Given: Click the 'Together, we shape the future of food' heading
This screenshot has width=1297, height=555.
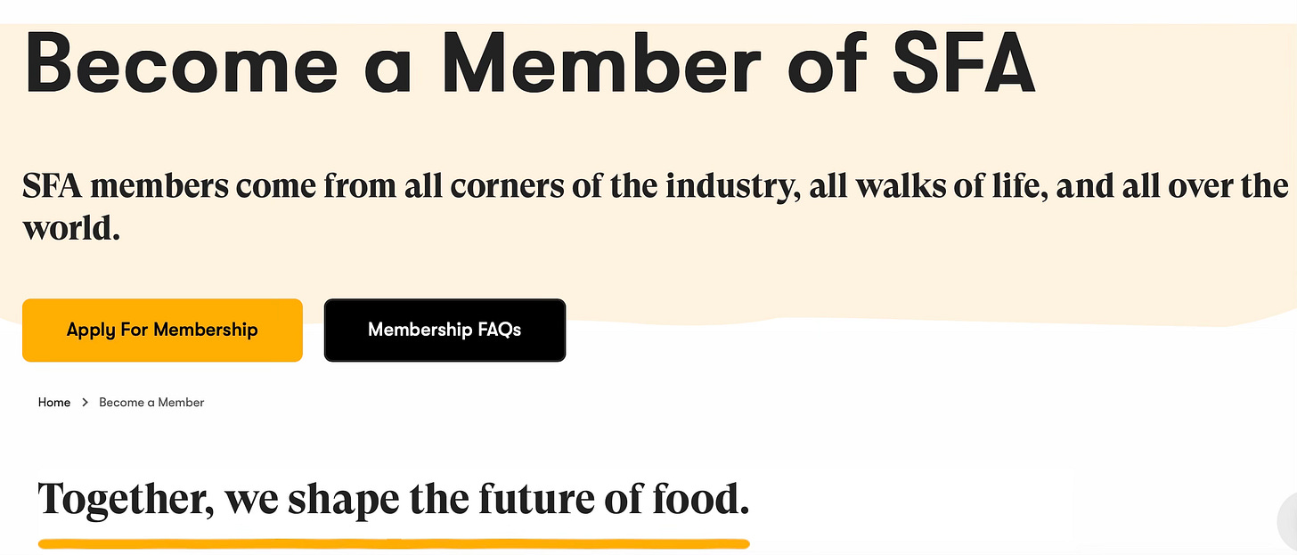Looking at the screenshot, I should coord(394,500).
